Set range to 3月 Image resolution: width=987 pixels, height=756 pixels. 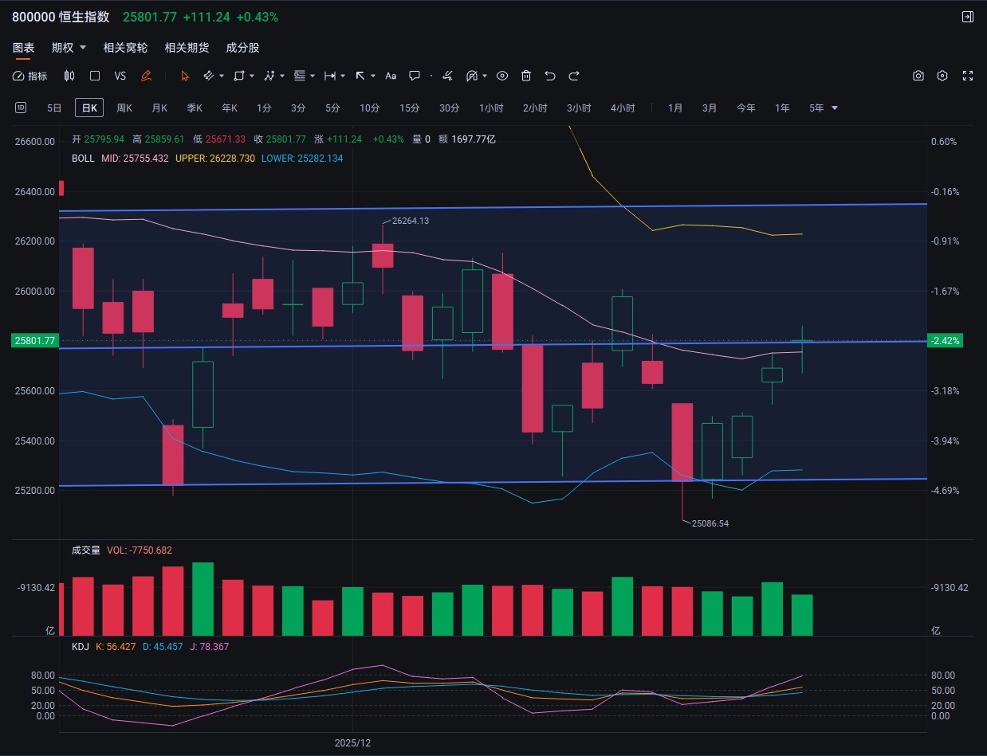point(710,108)
